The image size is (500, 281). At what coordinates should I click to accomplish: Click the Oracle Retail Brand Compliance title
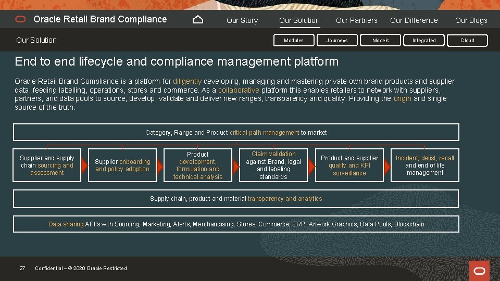[100, 19]
